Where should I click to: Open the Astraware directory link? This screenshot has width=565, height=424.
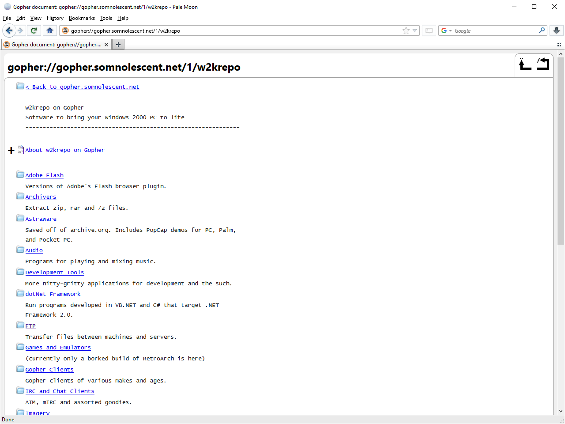(41, 219)
